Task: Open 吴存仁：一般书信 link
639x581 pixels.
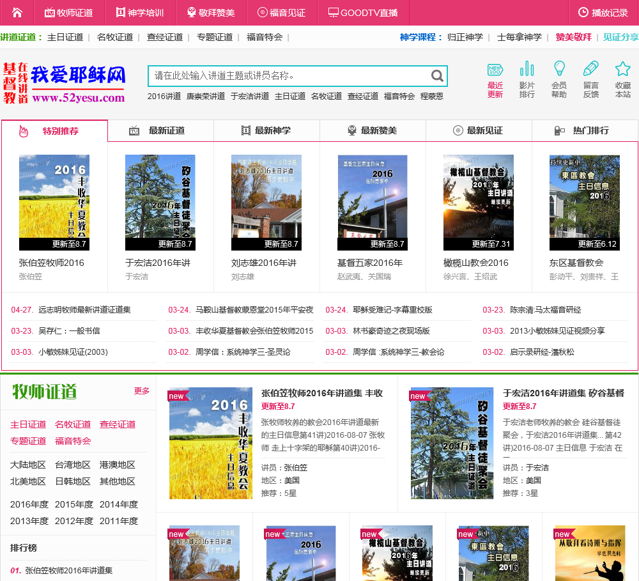Action: (x=69, y=331)
